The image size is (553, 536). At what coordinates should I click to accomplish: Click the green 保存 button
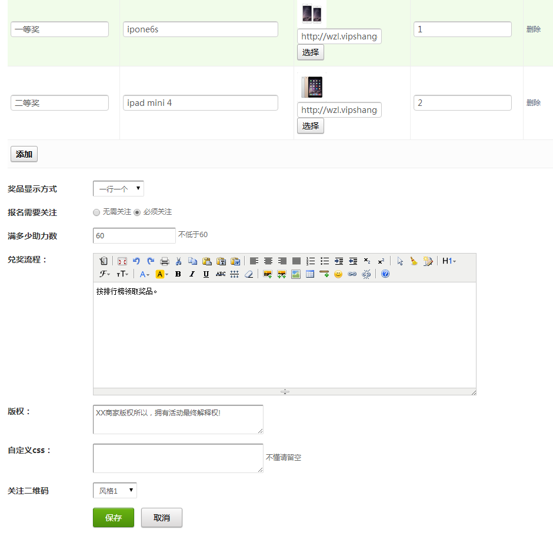tap(114, 518)
